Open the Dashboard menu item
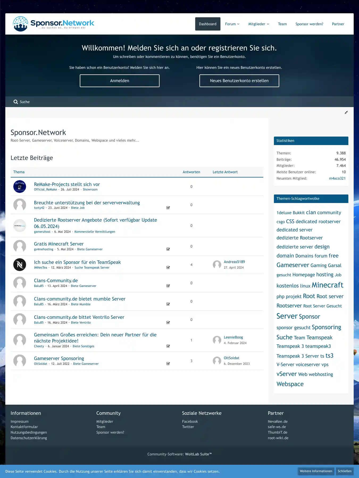This screenshot has height=478, width=359. pos(208,24)
